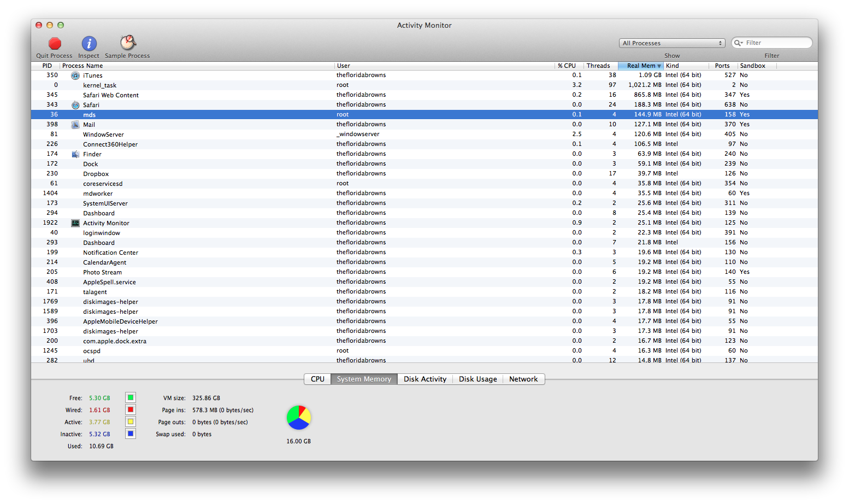Select Dashboard process with PID 293
The width and height of the screenshot is (849, 504).
click(x=424, y=243)
